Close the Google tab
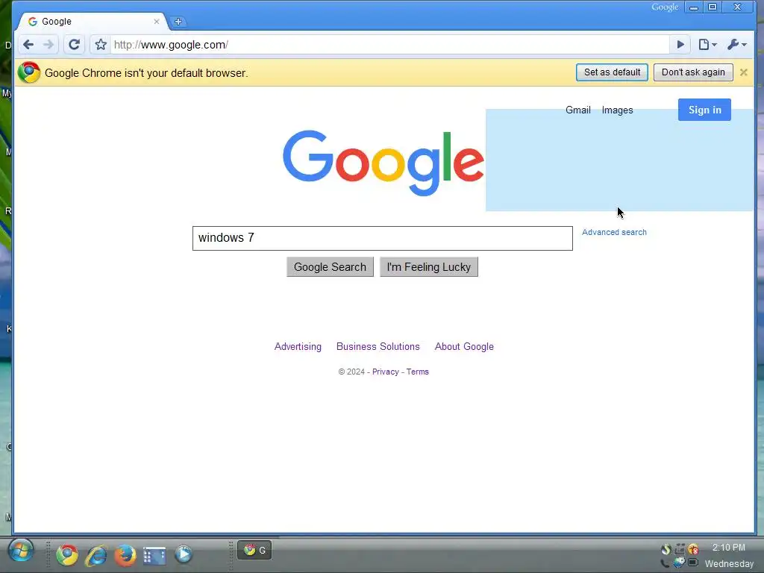The width and height of the screenshot is (764, 573). click(x=157, y=22)
